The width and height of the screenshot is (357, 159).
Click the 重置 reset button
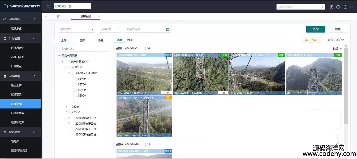click(x=338, y=29)
